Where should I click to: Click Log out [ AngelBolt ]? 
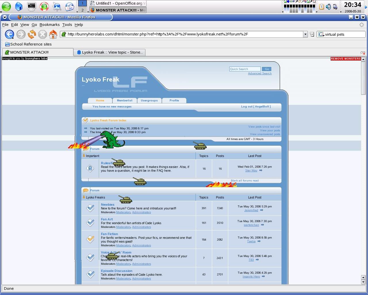point(256,107)
